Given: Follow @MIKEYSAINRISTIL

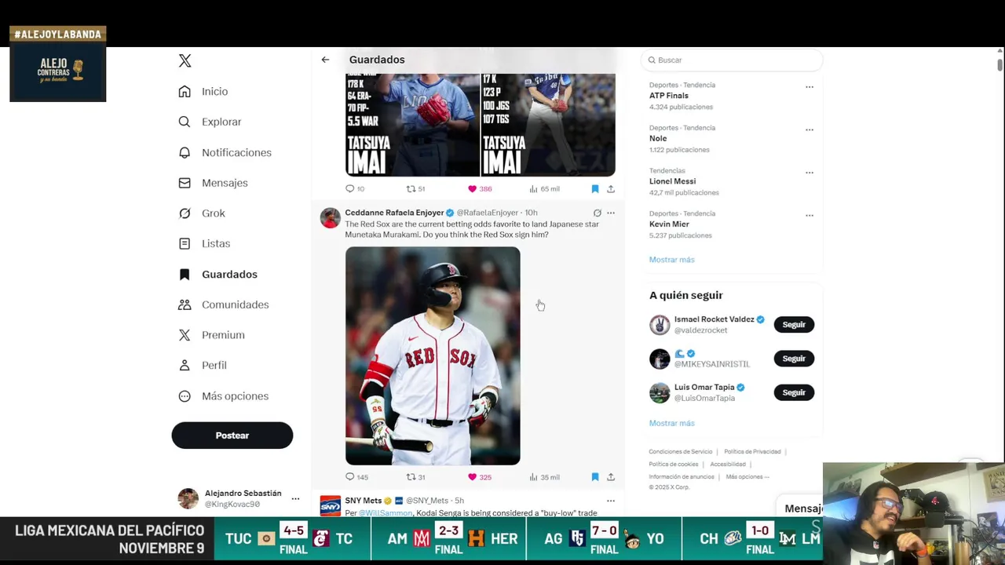Looking at the screenshot, I should click(x=794, y=359).
